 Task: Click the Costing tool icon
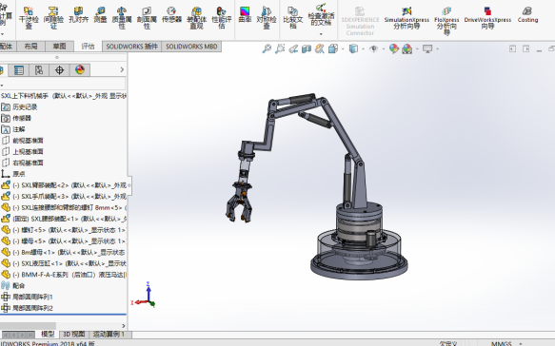pyautogui.click(x=527, y=15)
